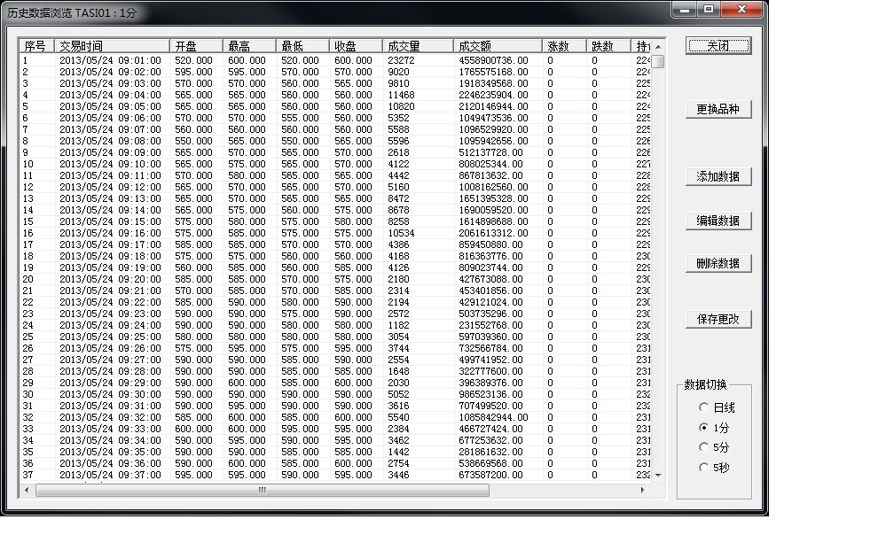894x558 pixels.
Task: Click the 更换品种 button
Action: pyautogui.click(x=718, y=109)
